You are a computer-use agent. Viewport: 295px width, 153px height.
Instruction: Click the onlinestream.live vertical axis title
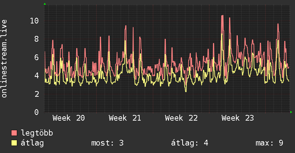tap(4, 59)
